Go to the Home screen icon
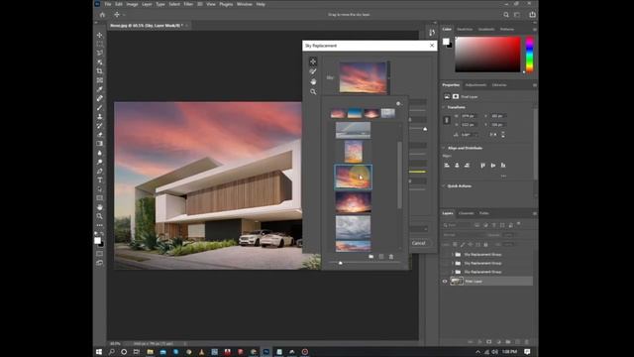634x357 pixels. click(102, 15)
